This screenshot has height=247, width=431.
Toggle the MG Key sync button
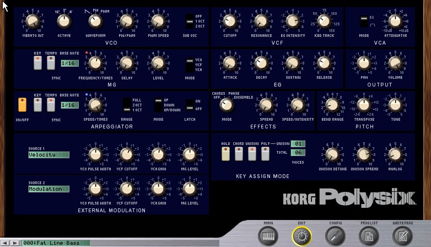click(x=37, y=63)
